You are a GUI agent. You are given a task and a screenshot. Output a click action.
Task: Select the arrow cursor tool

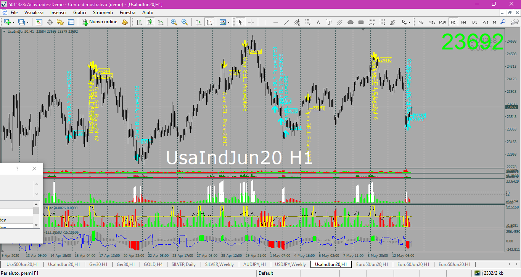point(240,22)
